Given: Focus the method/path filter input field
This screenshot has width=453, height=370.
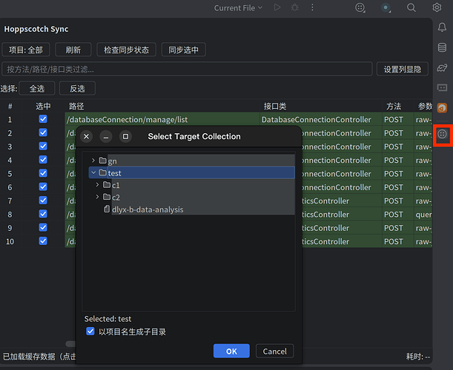Looking at the screenshot, I should [x=187, y=69].
